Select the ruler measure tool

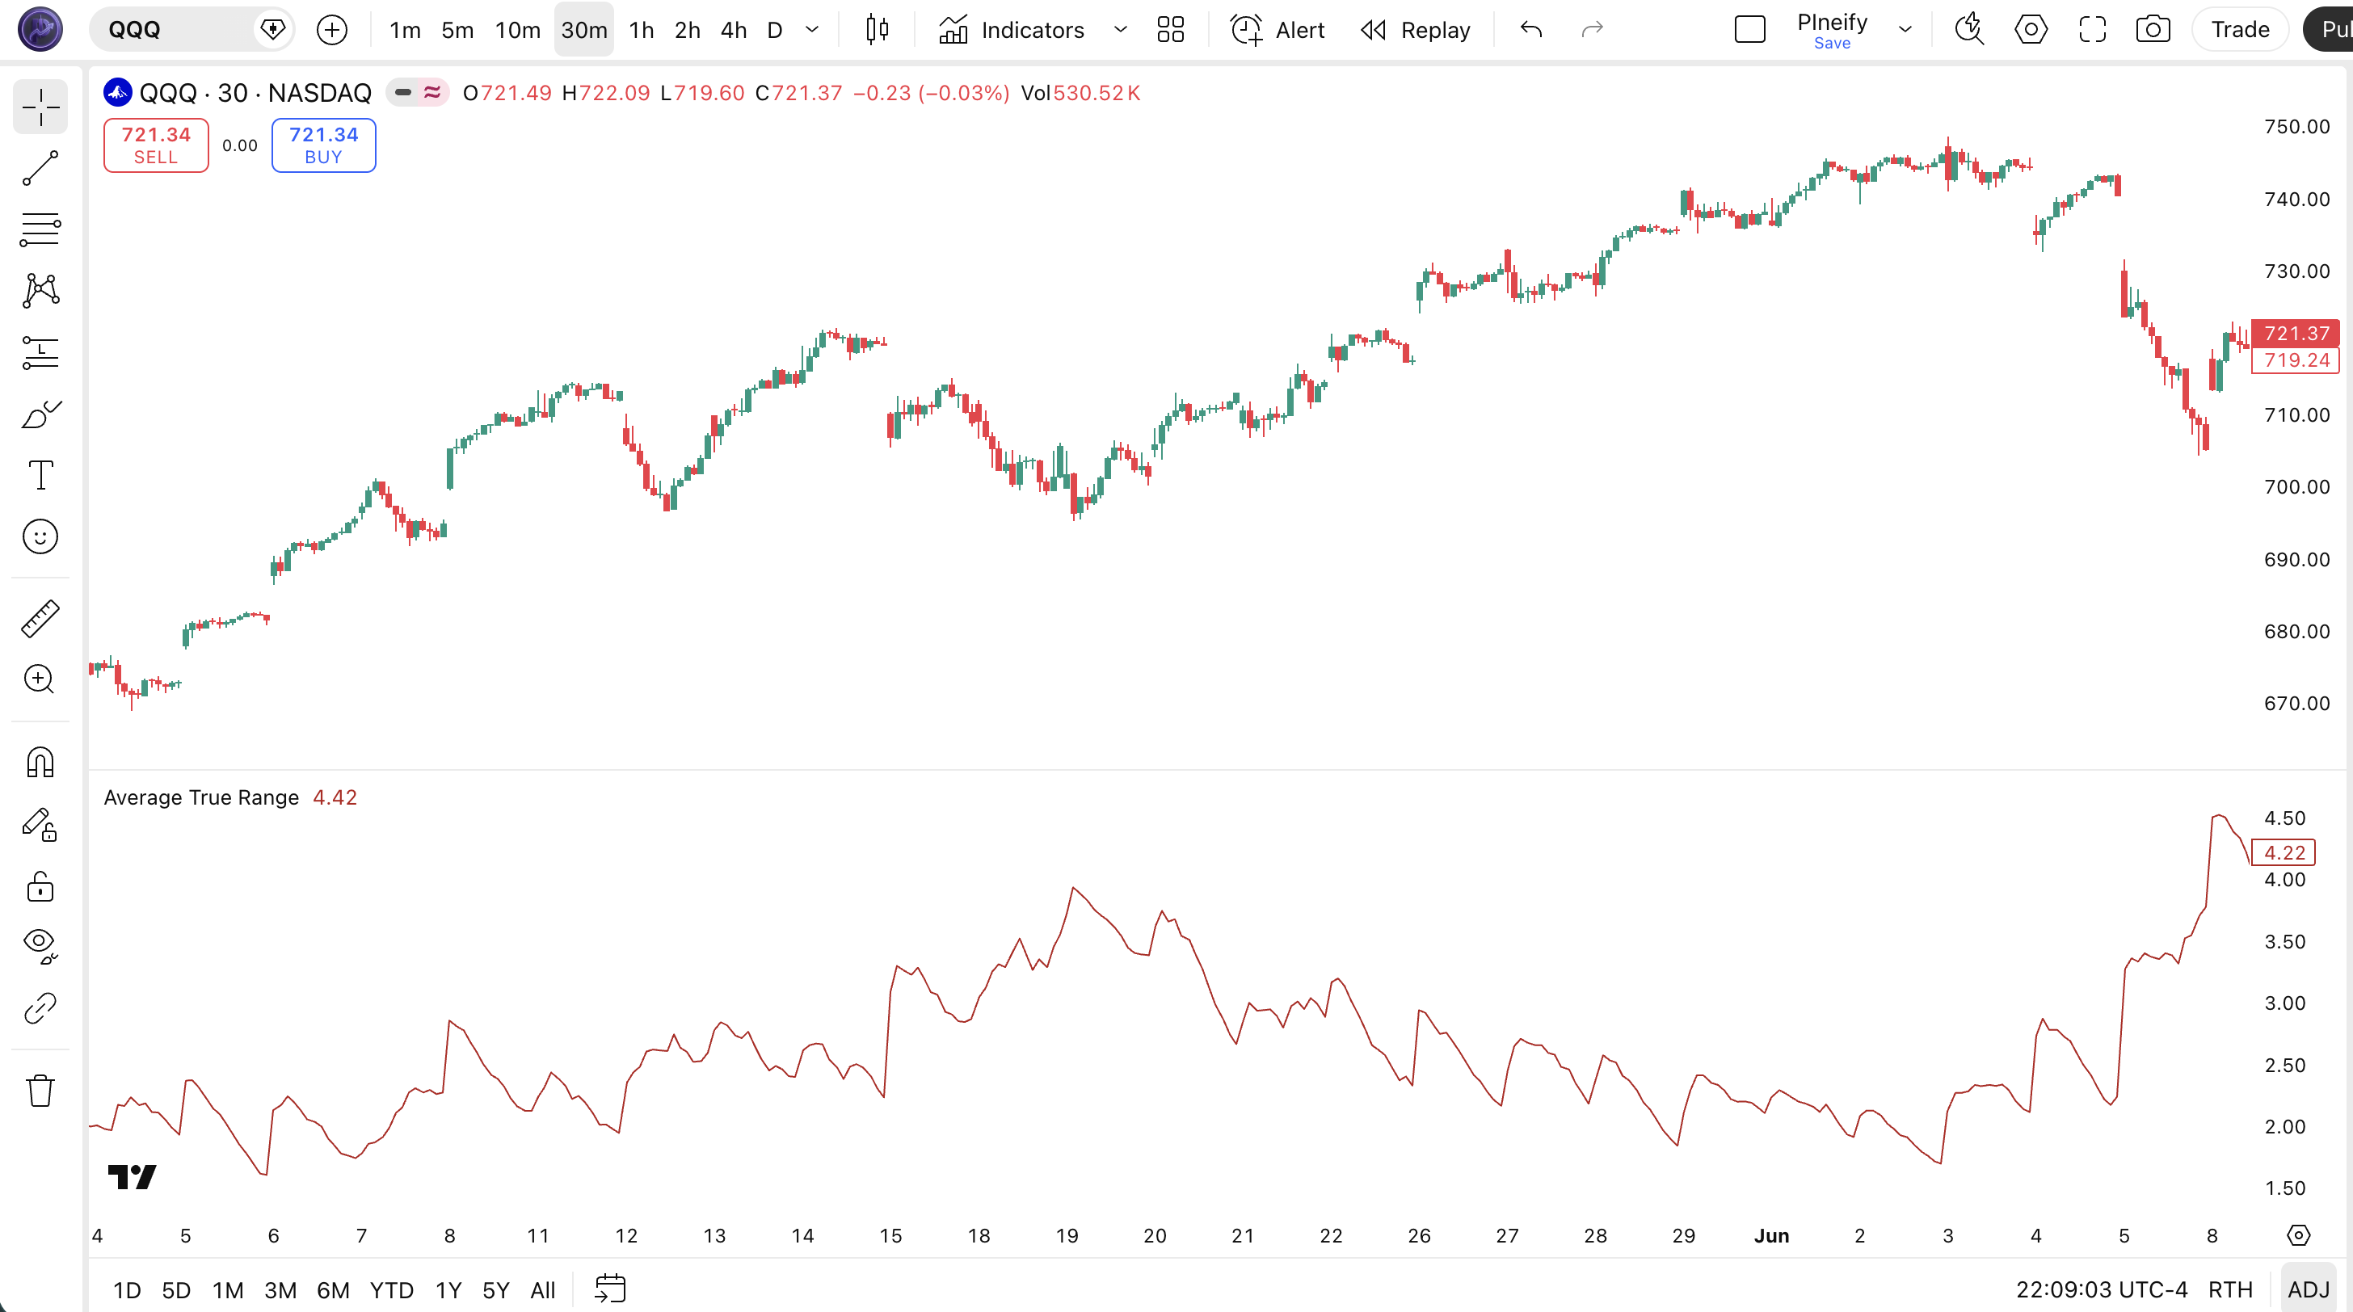point(40,619)
